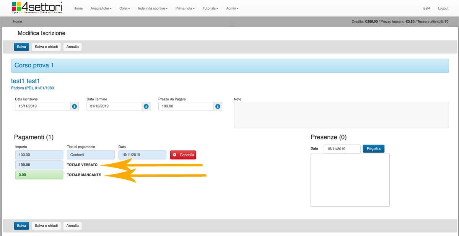Click info icon beside Data Iscrizione
This screenshot has height=236, width=459.
tap(75, 106)
